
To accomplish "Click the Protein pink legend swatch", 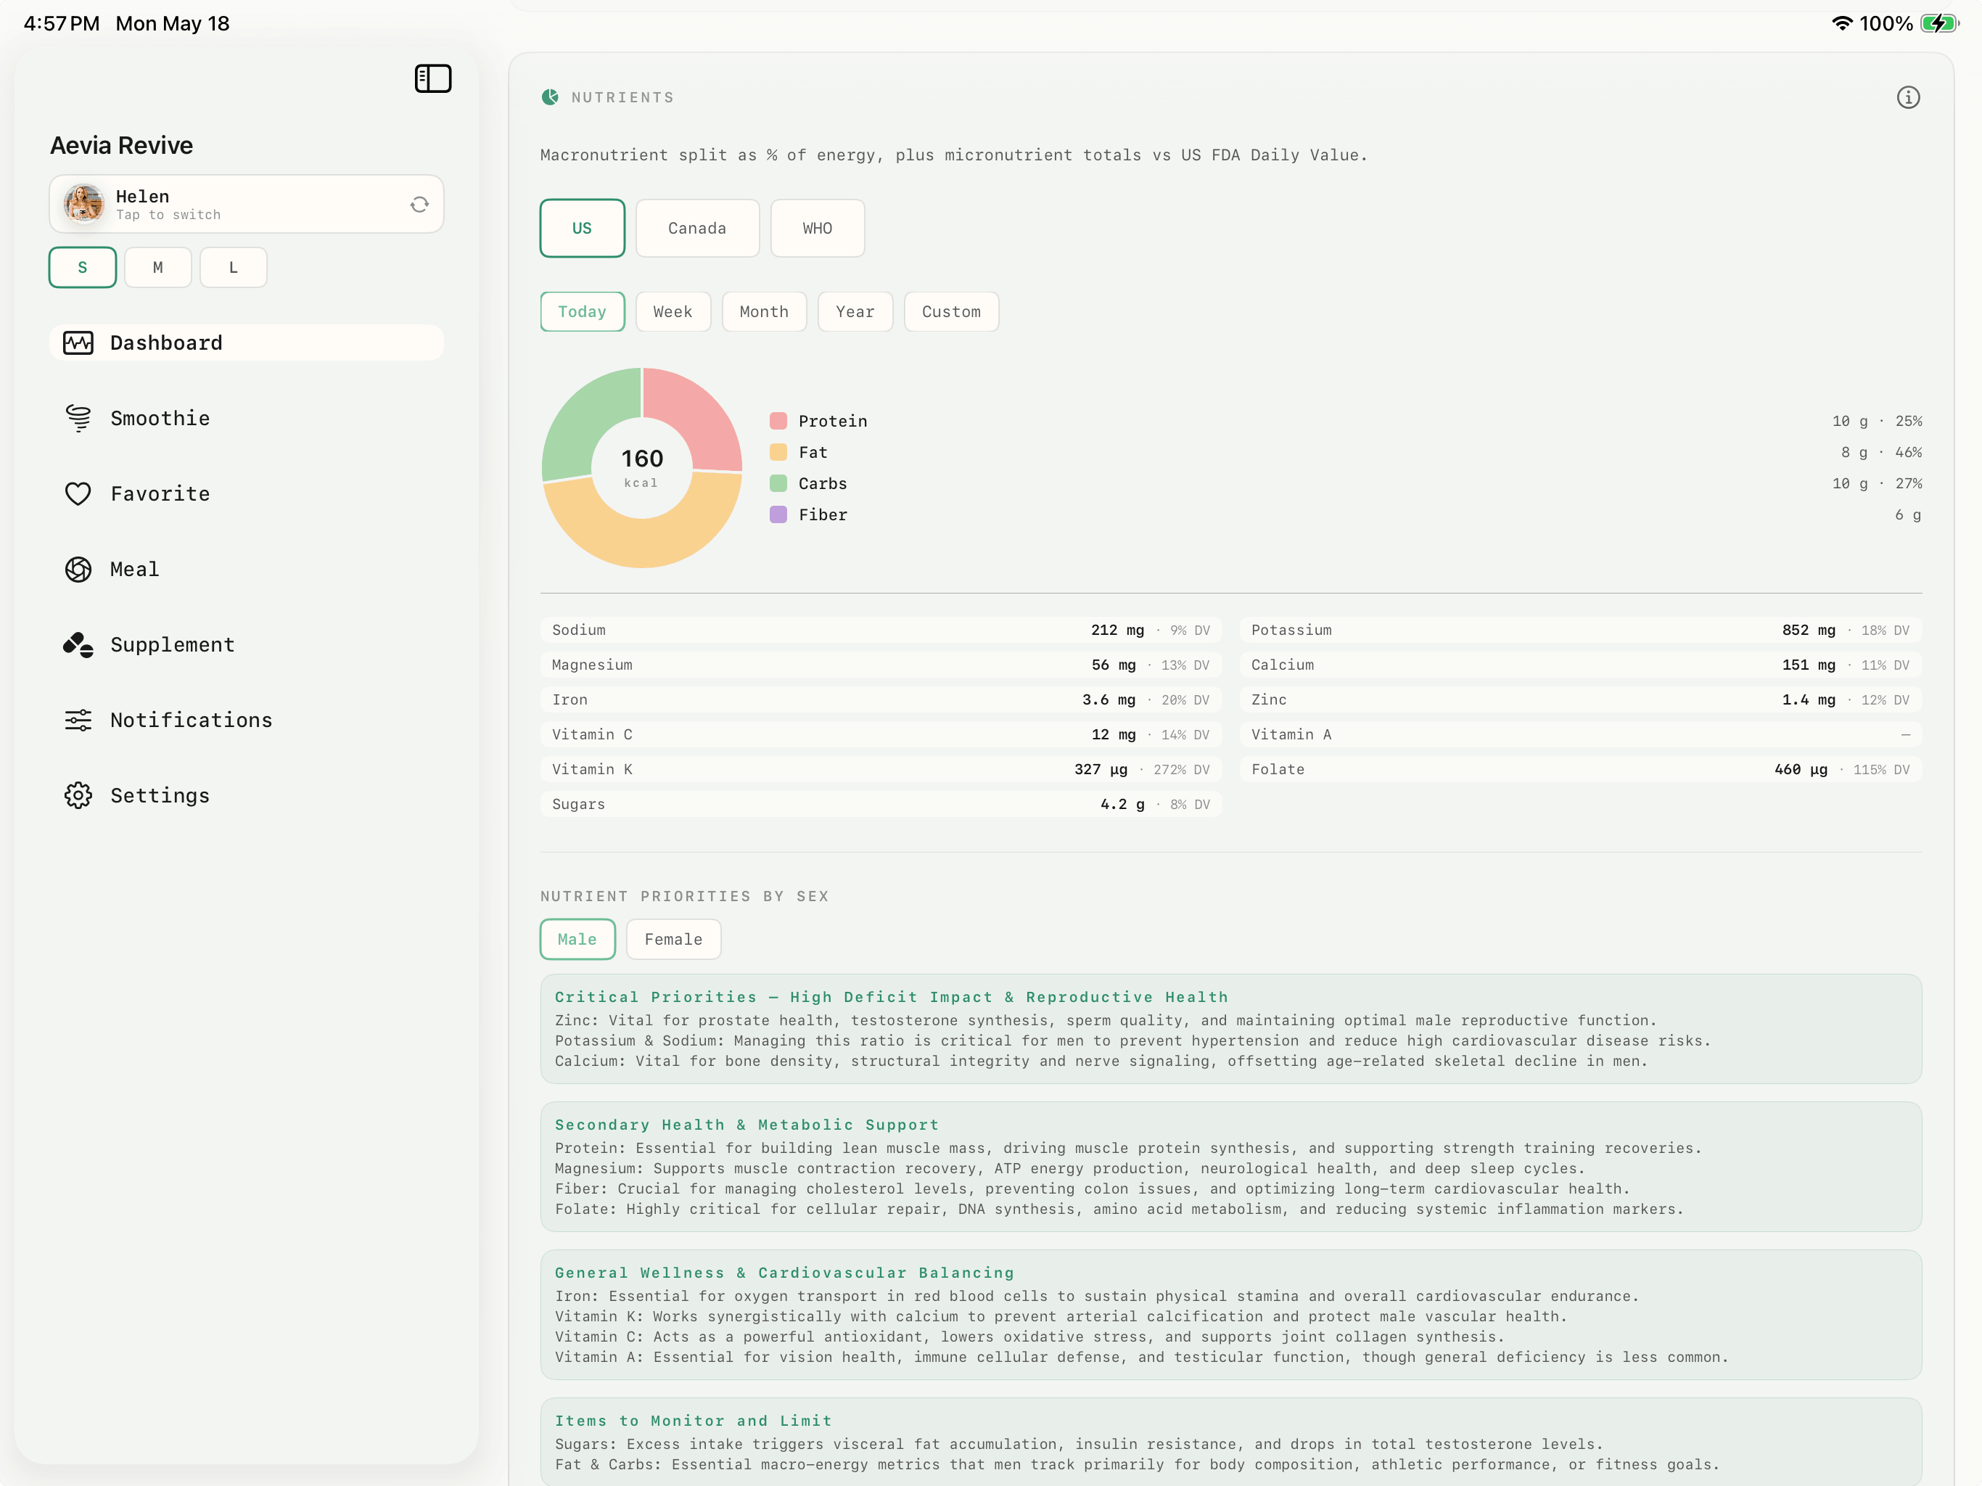I will 778,422.
